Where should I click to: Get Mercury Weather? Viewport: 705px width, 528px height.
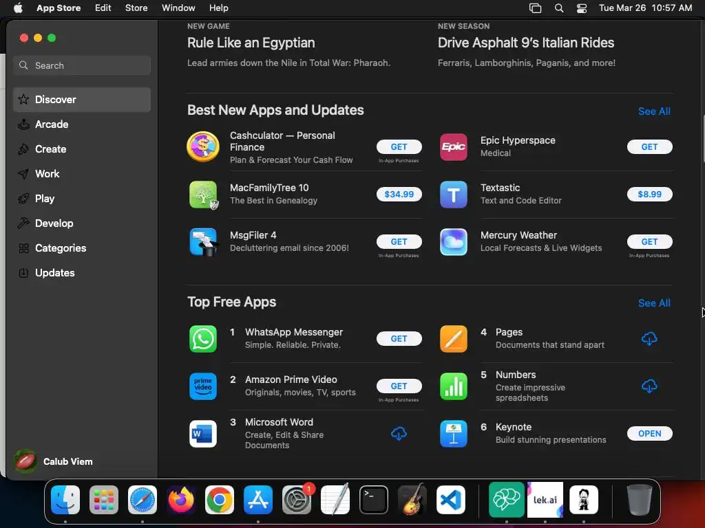click(649, 242)
